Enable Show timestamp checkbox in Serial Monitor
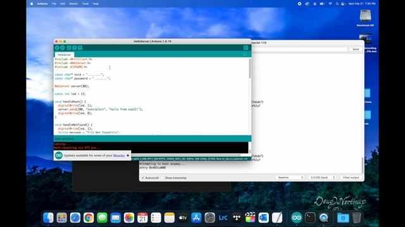Screen dimensions: 405x227 click(x=163, y=178)
